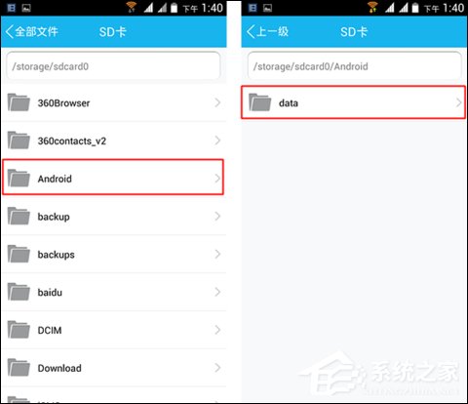Open the baidu folder icon
Screen dimensions: 468x404
[x=19, y=292]
